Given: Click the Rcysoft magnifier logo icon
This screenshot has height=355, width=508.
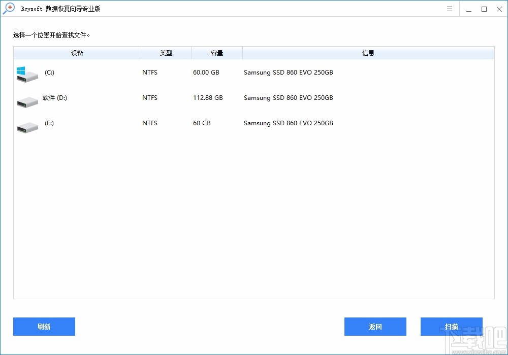Looking at the screenshot, I should 8,9.
